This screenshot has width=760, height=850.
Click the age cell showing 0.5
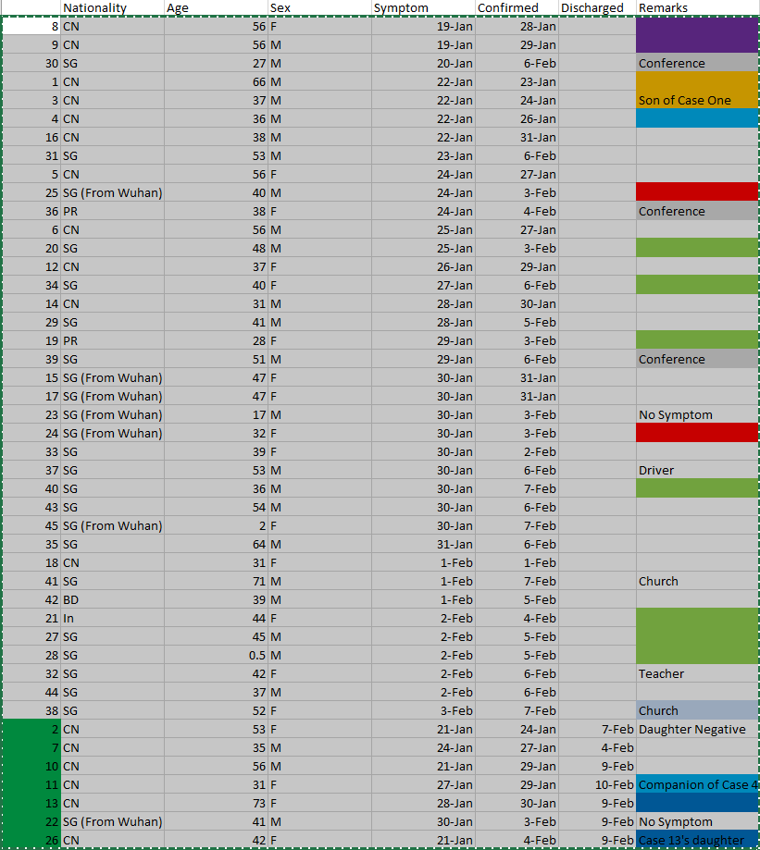tap(216, 655)
